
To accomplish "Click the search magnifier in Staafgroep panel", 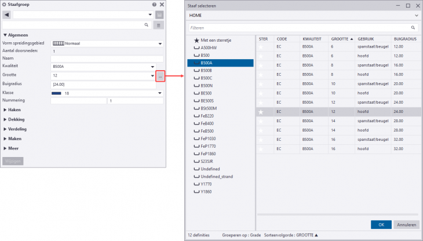I will (147, 25).
